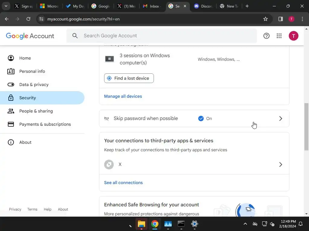Open the notifications bell
The width and height of the screenshot is (309, 231).
[x=301, y=224]
